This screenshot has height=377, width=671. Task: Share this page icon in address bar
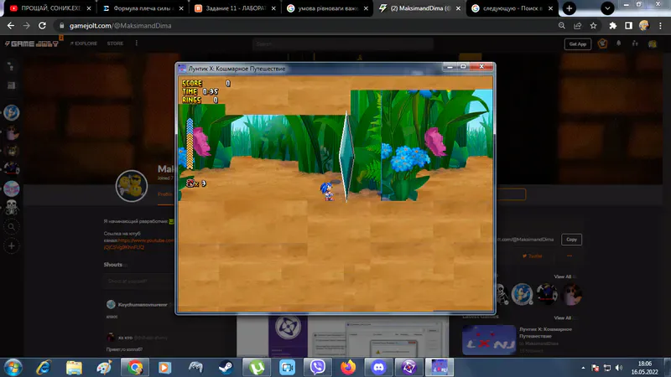pos(577,26)
